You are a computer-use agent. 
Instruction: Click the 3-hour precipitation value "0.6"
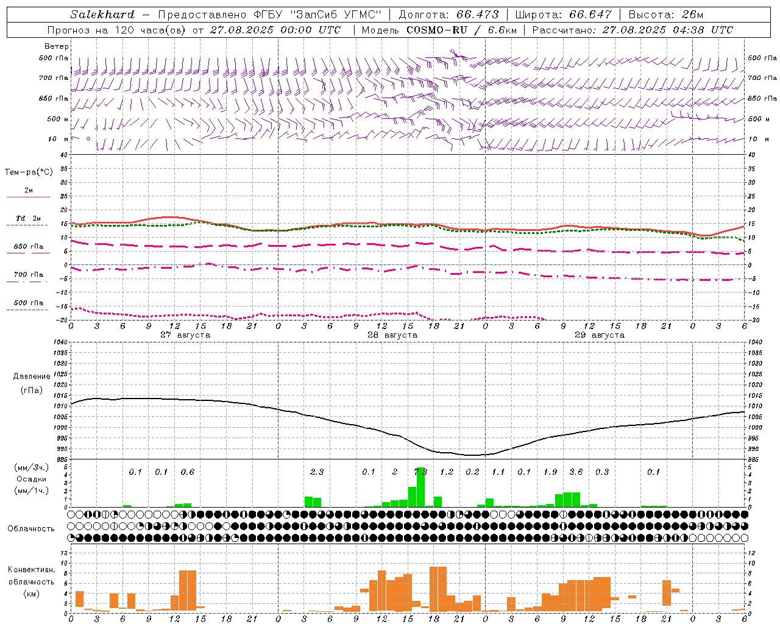(188, 472)
